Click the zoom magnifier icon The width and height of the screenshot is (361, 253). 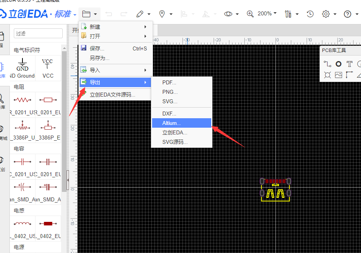(x=250, y=14)
